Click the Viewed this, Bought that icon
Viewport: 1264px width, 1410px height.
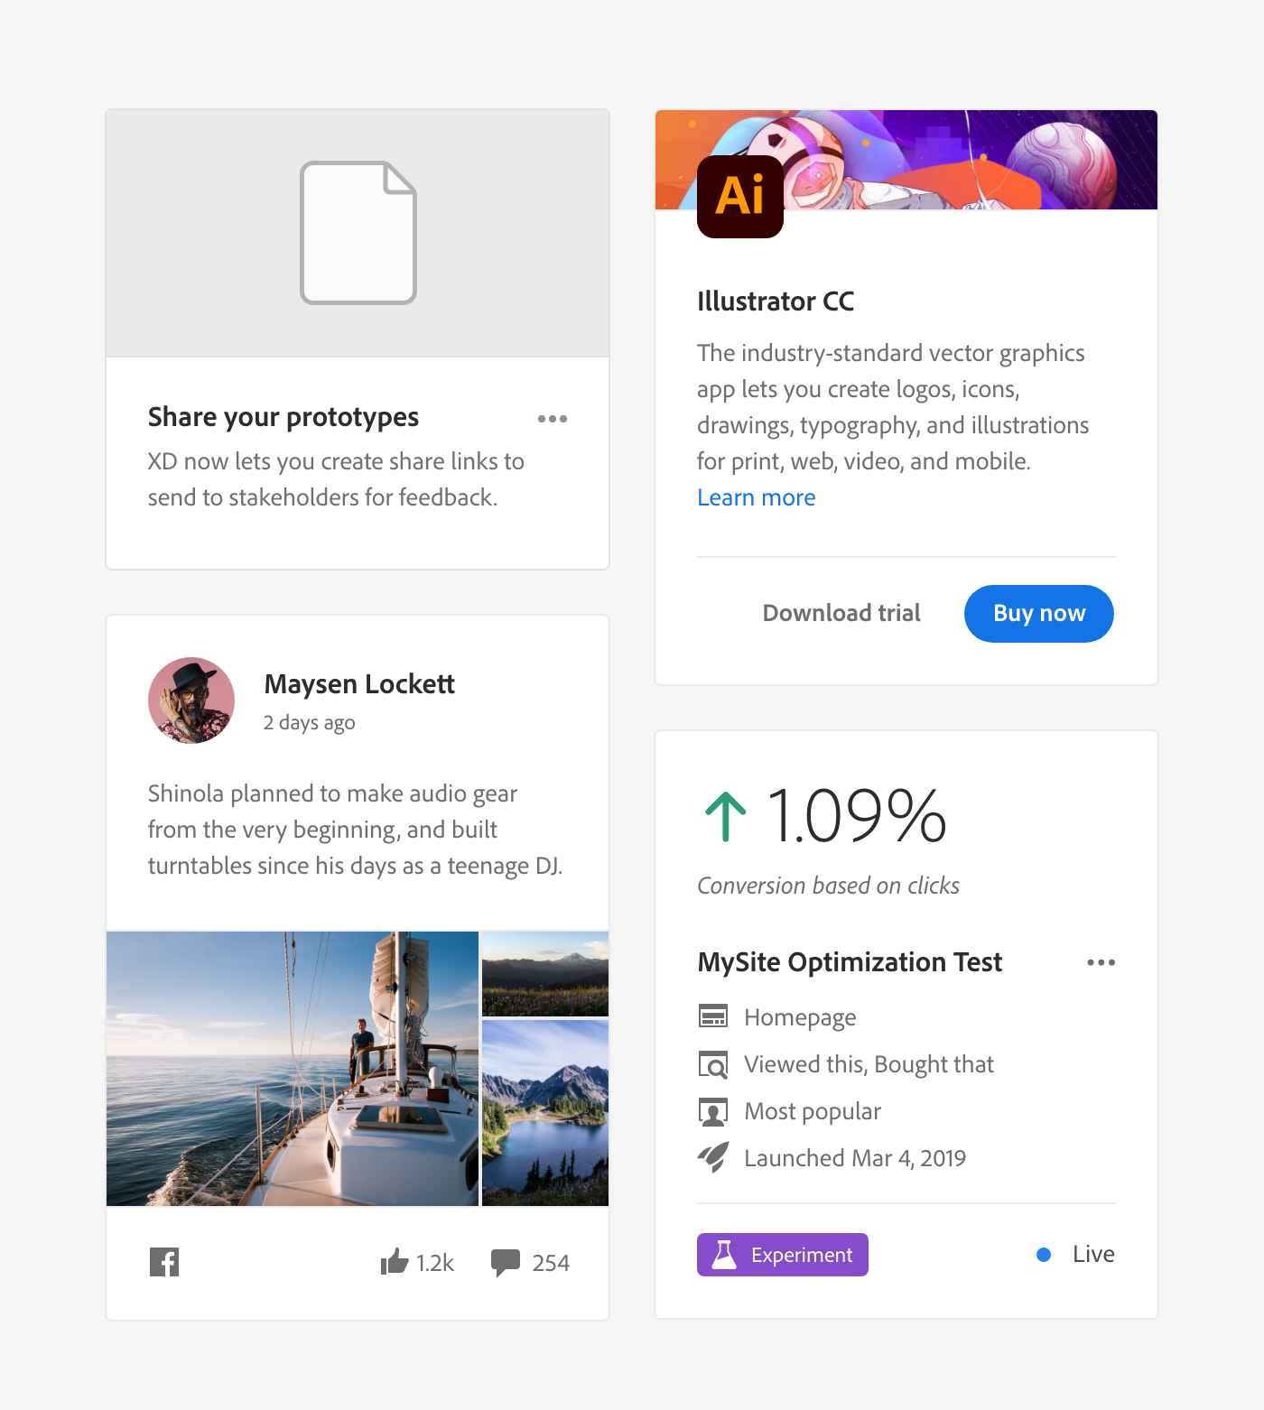click(713, 1064)
